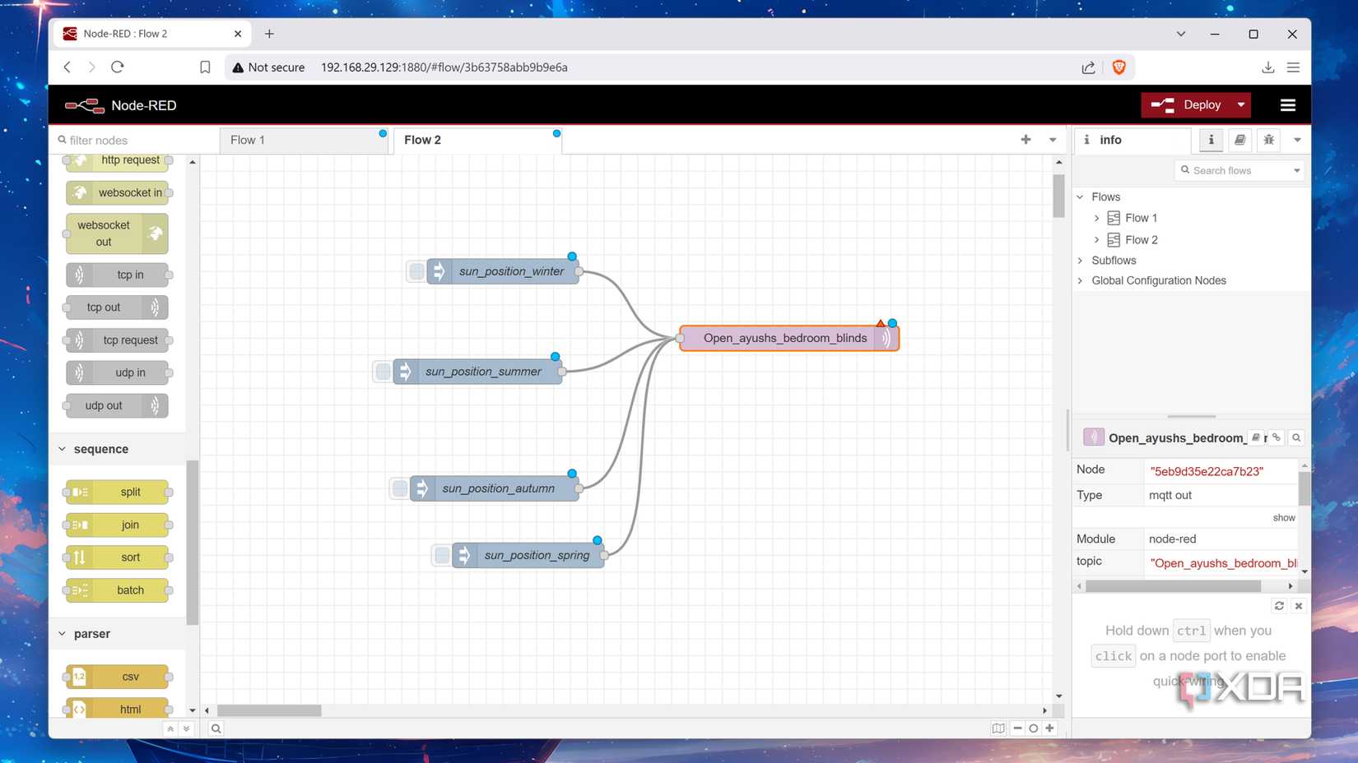Zoom in on the flow canvas

[x=1049, y=728]
